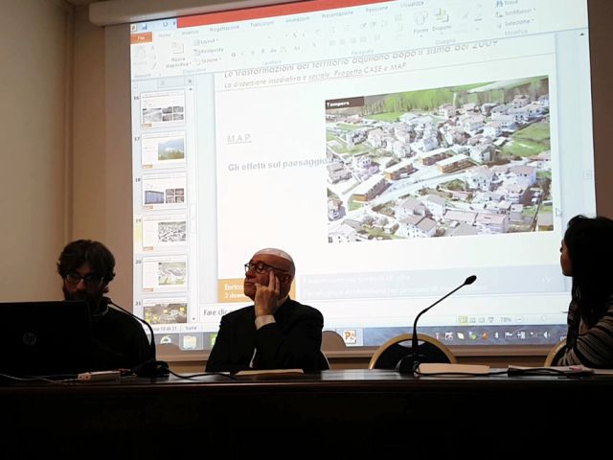Switch to Slide Sorter view
The height and width of the screenshot is (460, 613).
(472, 320)
